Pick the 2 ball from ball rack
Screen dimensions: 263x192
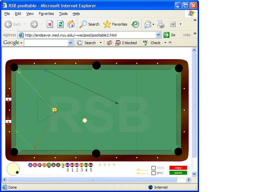coord(31,165)
